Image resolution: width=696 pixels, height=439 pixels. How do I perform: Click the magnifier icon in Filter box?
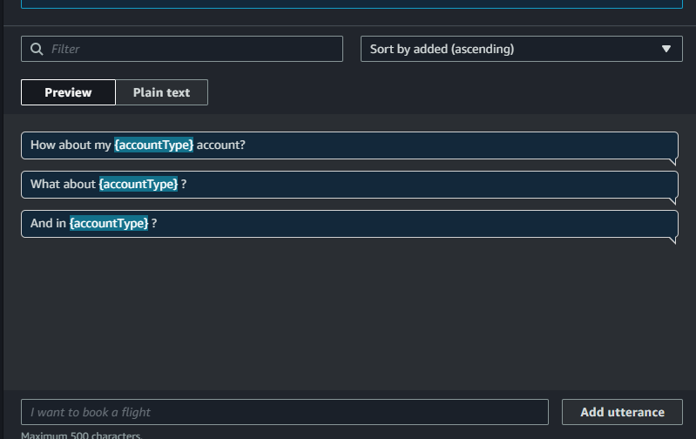coord(37,49)
